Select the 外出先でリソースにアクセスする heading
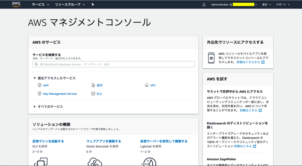 pos(235,42)
